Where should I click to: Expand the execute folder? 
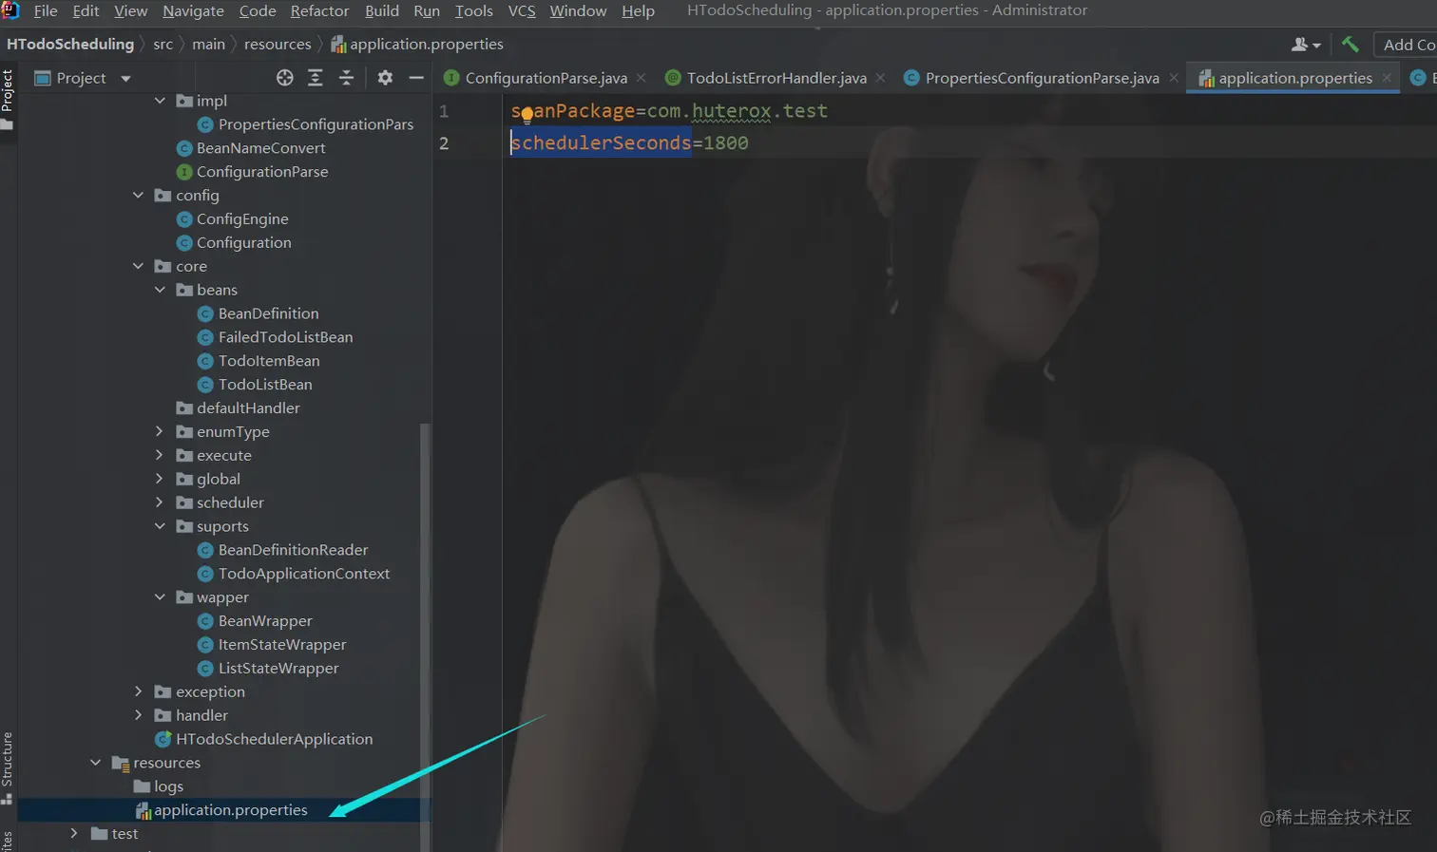pos(160,455)
